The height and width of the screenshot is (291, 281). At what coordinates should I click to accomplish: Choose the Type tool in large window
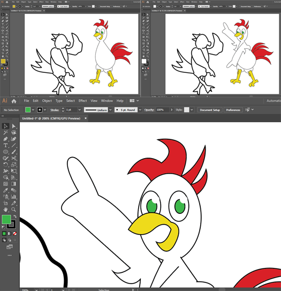click(x=5, y=145)
